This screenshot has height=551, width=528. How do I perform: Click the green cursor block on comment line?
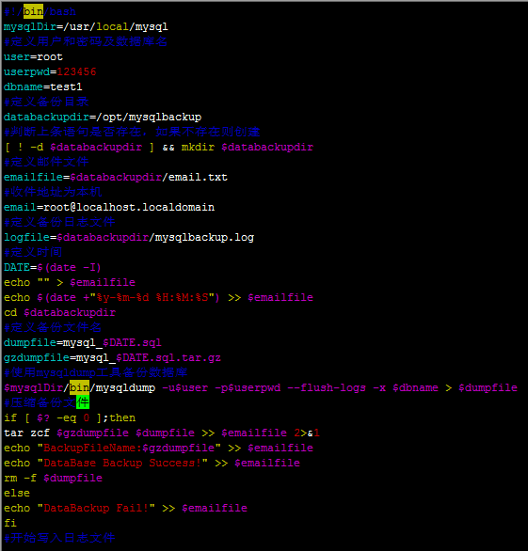[x=83, y=402]
